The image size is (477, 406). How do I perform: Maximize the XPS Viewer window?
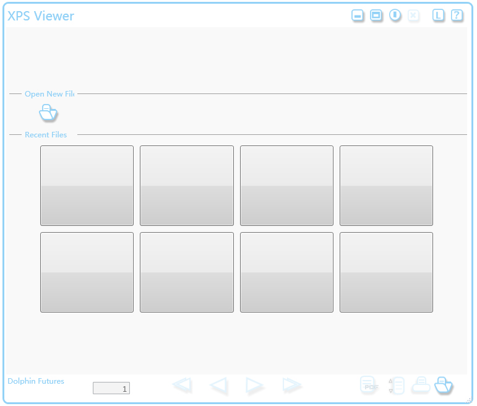click(376, 15)
